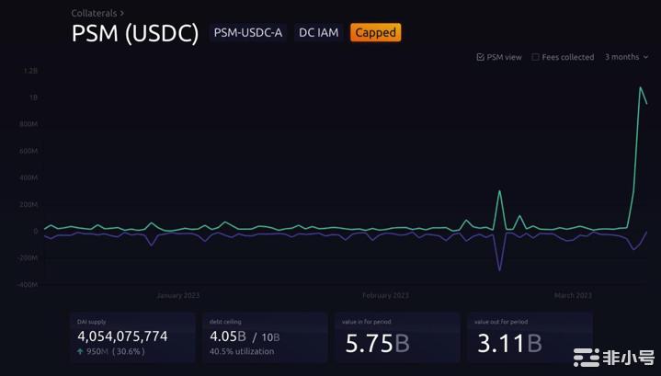Viewport: 661px width, 376px height.
Task: Click the PSM (USDC) page title
Action: [x=135, y=33]
